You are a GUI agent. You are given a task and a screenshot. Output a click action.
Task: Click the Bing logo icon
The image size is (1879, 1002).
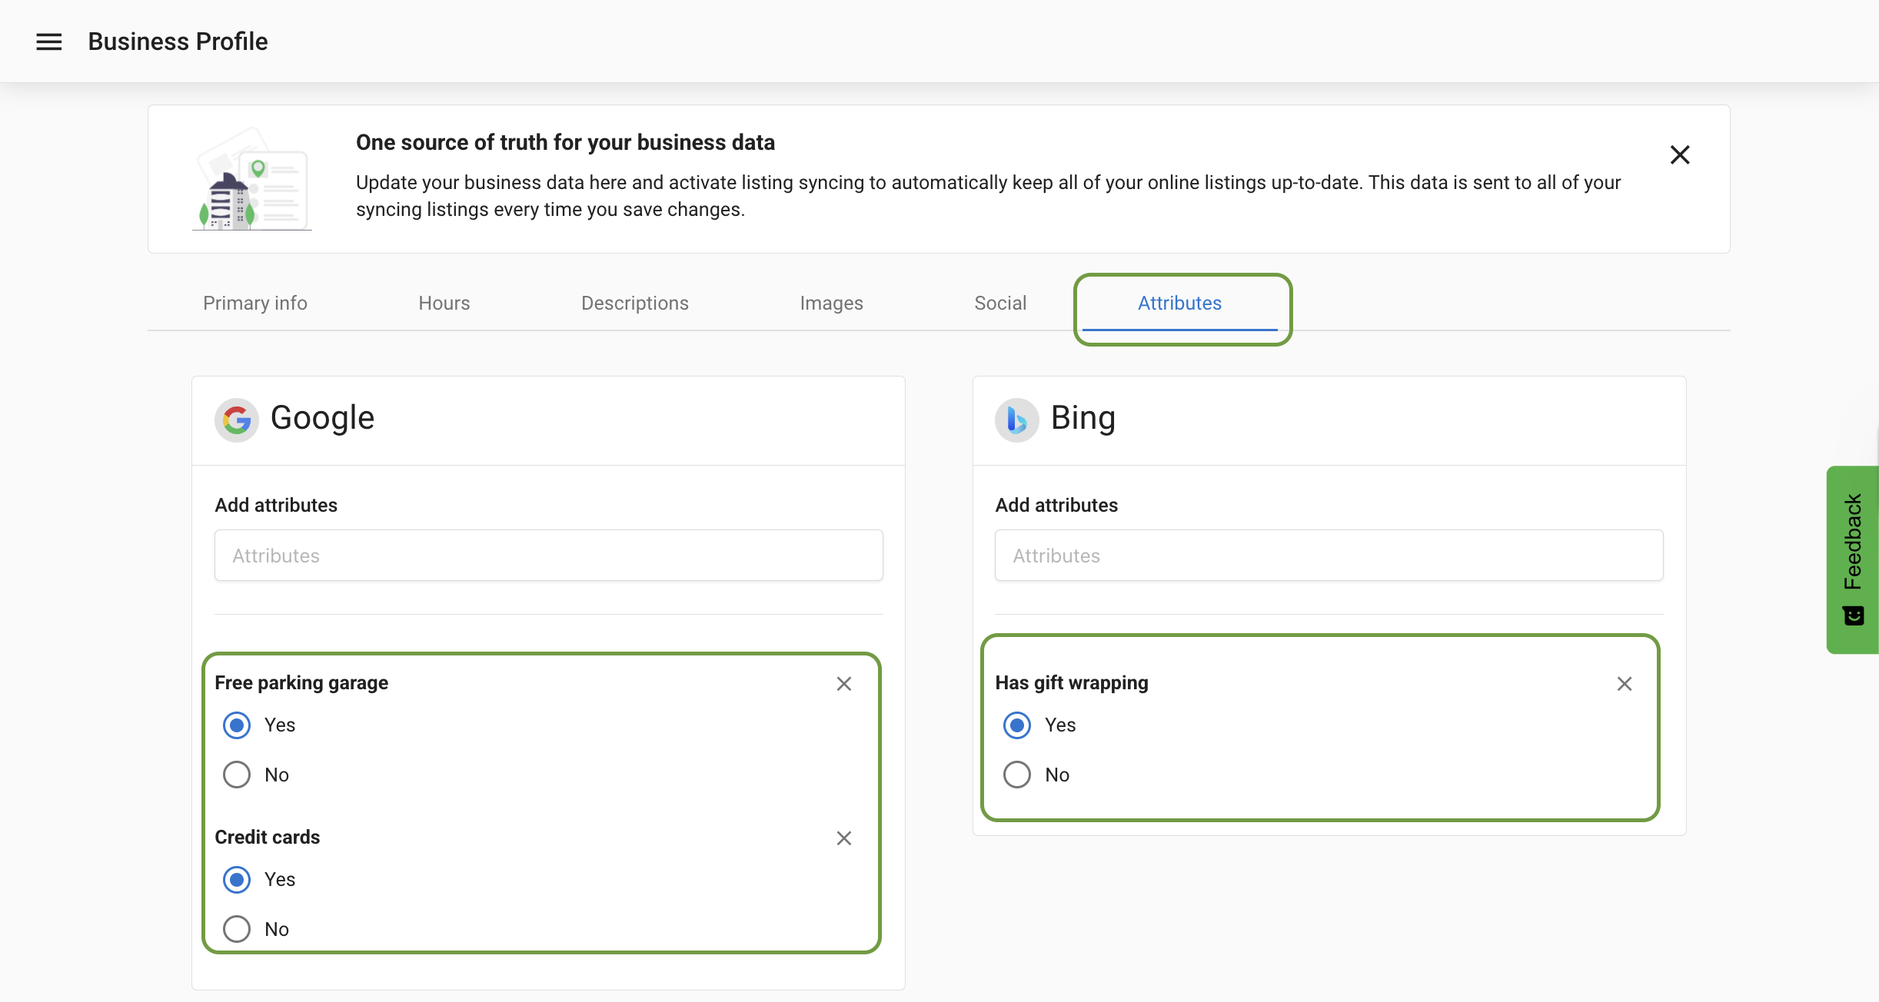pos(1016,420)
